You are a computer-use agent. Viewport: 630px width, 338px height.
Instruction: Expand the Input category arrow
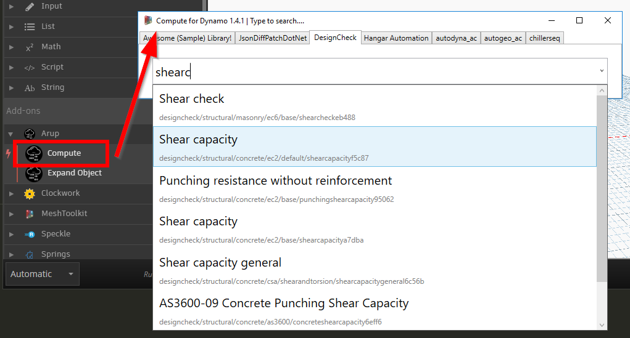click(x=11, y=6)
